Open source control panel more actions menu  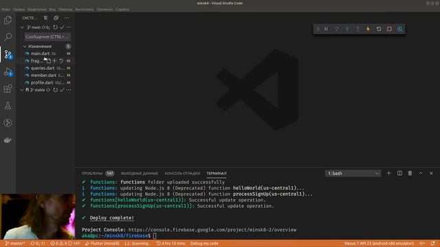coord(67,18)
